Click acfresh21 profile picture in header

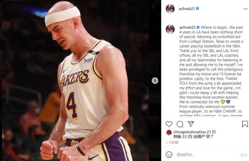pos(170,9)
